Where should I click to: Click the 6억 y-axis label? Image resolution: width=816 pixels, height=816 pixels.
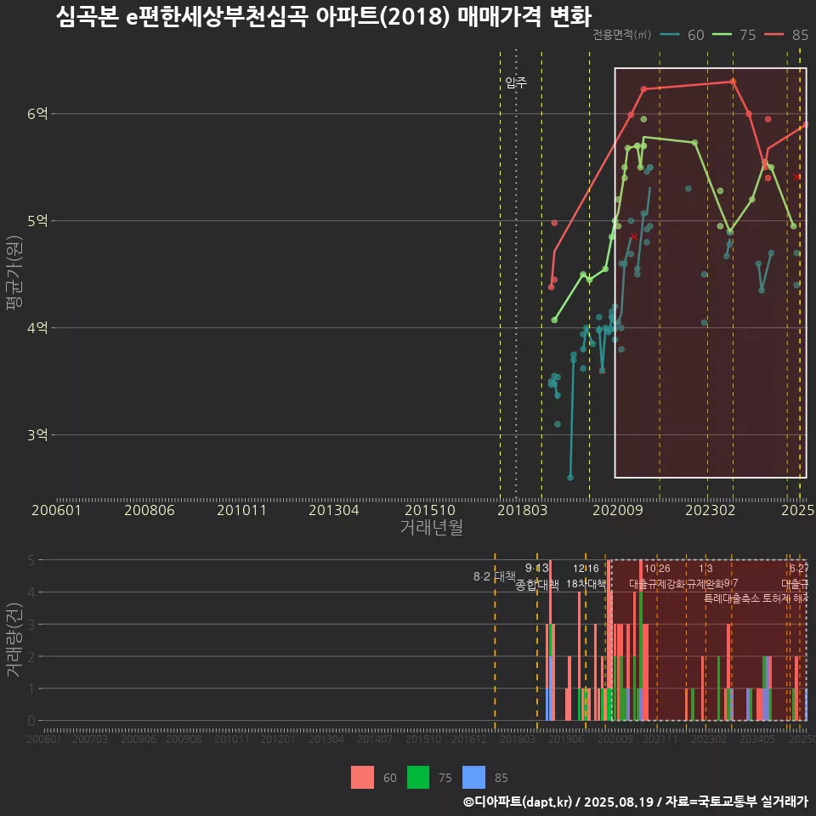(x=37, y=114)
